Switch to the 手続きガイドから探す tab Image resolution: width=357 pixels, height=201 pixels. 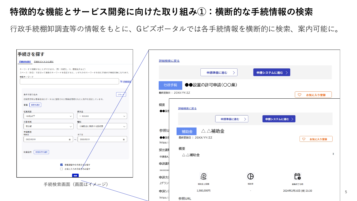44,62
